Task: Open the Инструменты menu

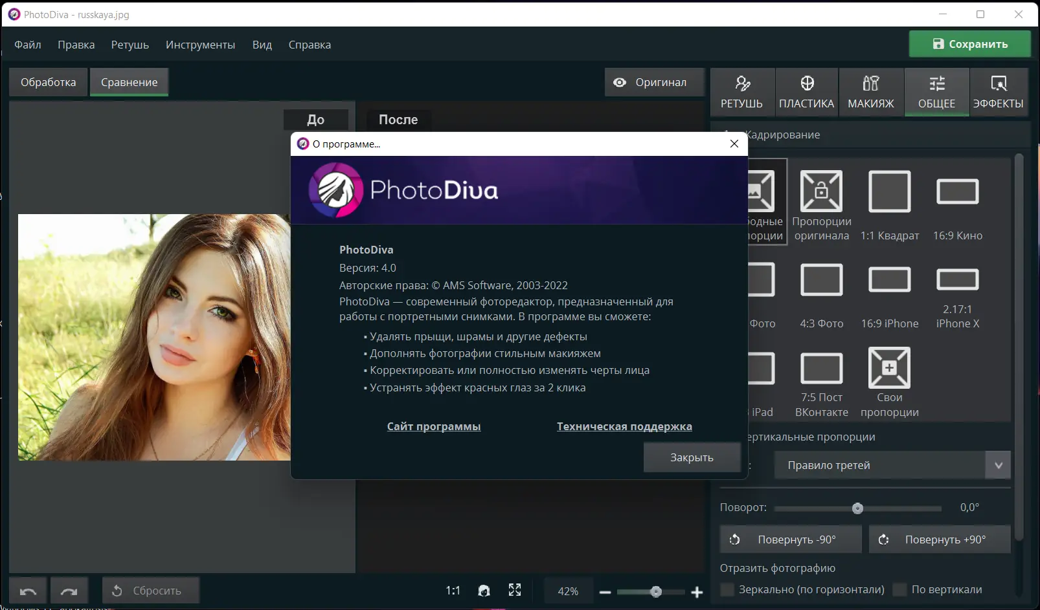Action: pyautogui.click(x=200, y=45)
